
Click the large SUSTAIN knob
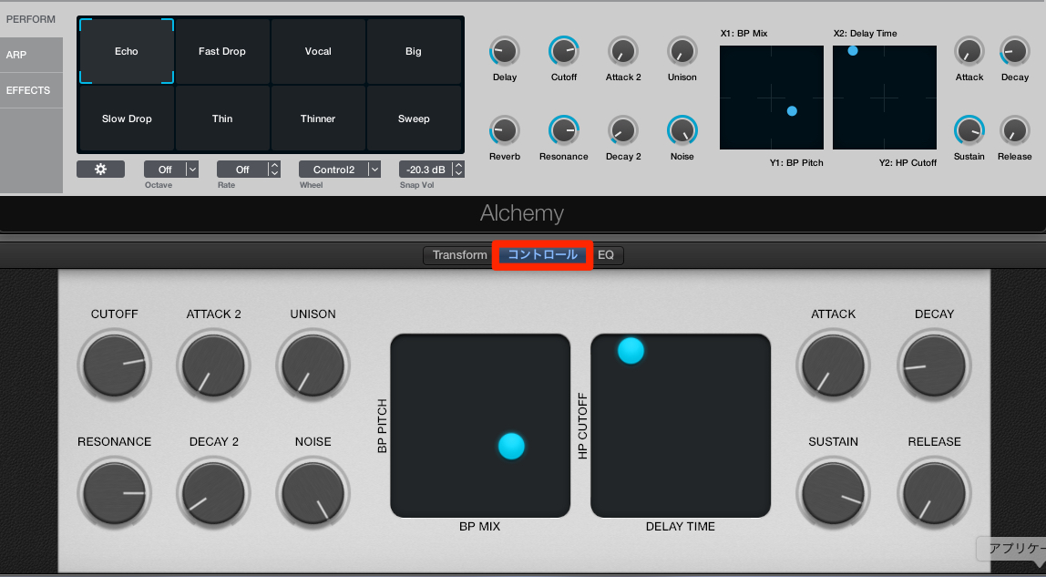[x=833, y=494]
